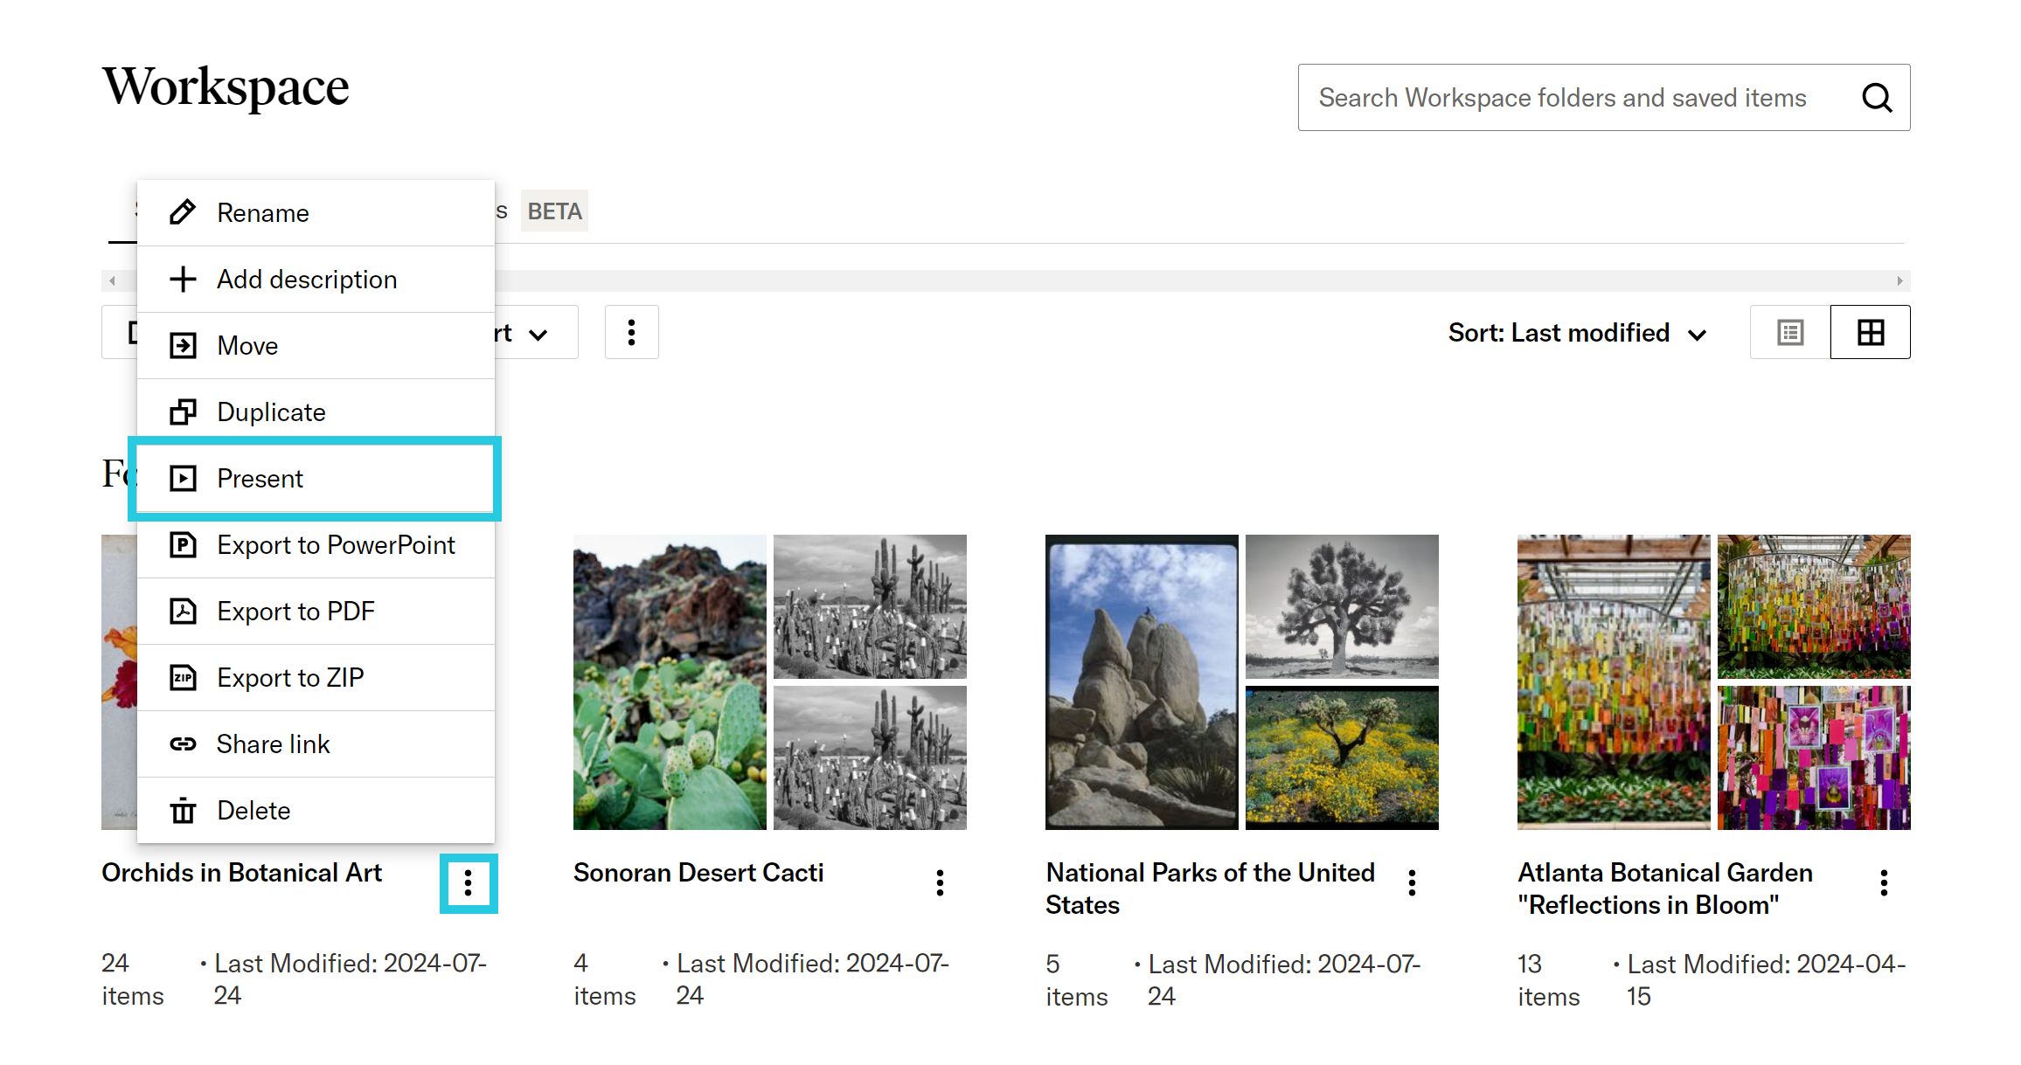
Task: Switch to grid view
Action: [x=1871, y=332]
